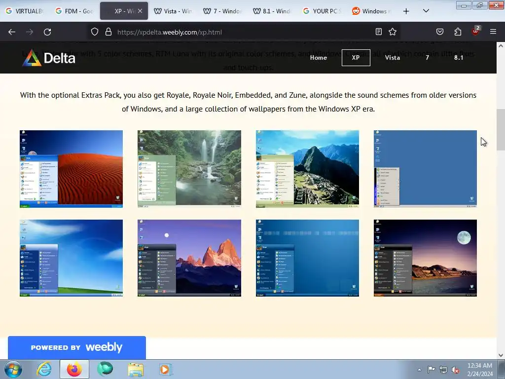Image resolution: width=505 pixels, height=379 pixels.
Task: Open Pocket save icon
Action: point(440,32)
